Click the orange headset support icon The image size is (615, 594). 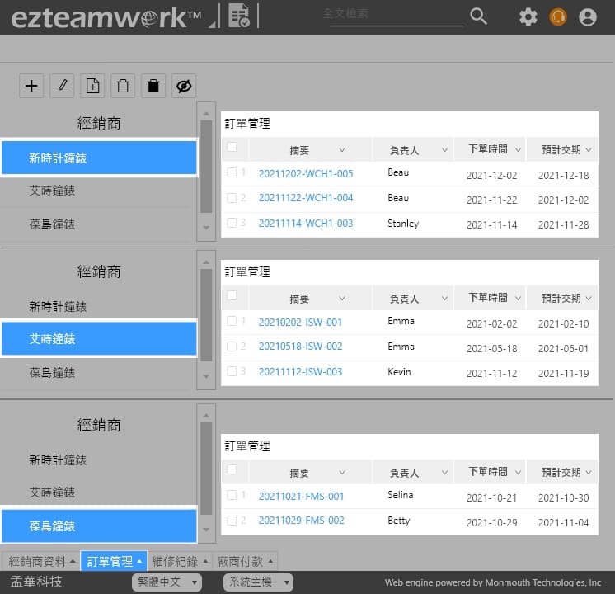coord(558,16)
